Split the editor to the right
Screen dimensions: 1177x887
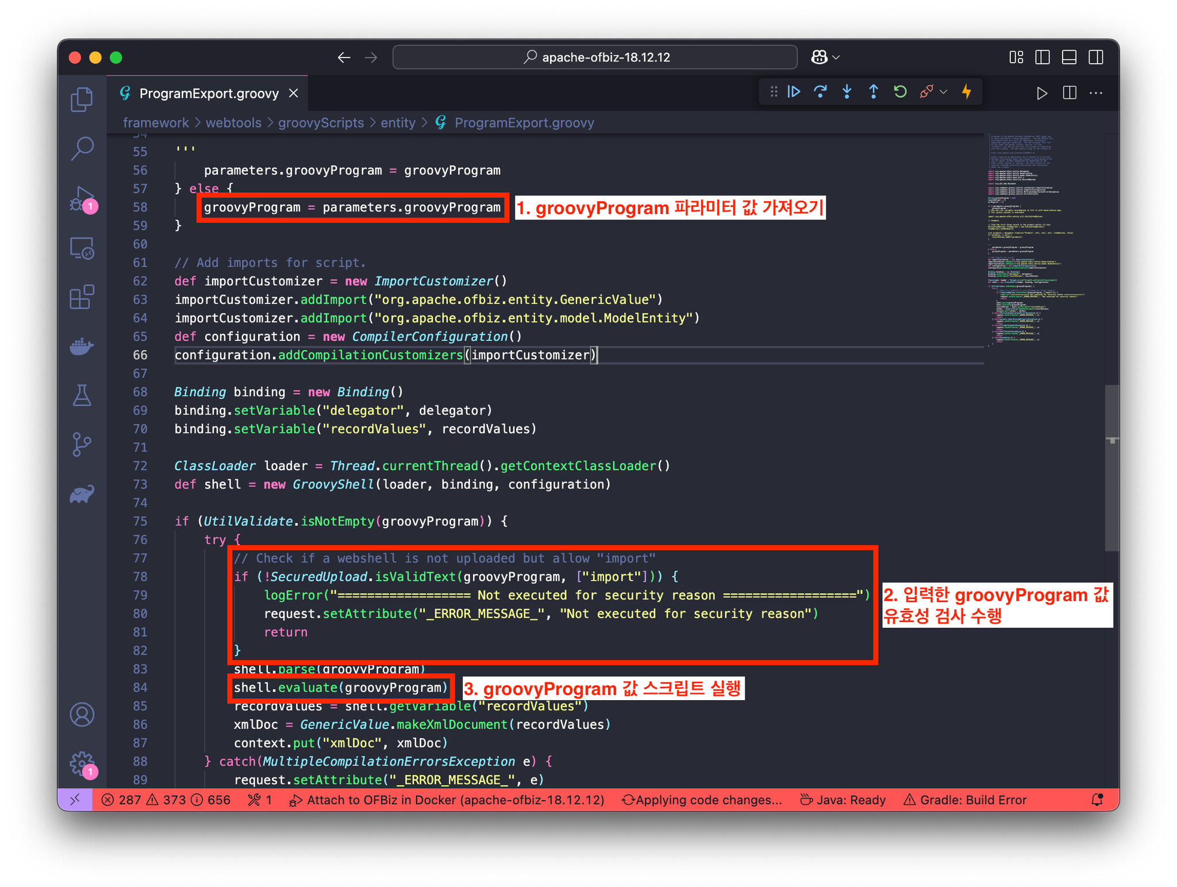(x=1069, y=93)
